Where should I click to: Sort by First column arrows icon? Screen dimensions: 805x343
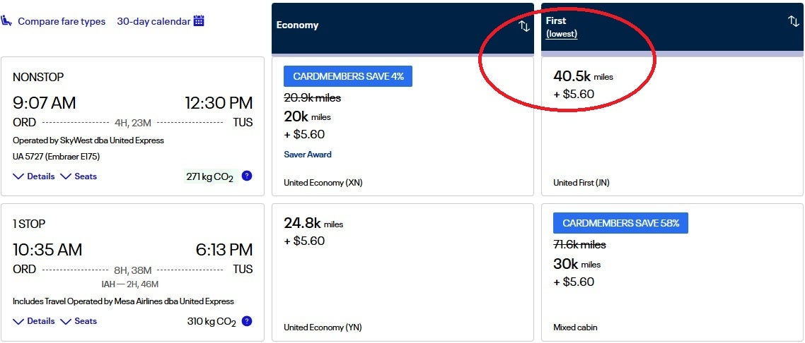tap(794, 21)
